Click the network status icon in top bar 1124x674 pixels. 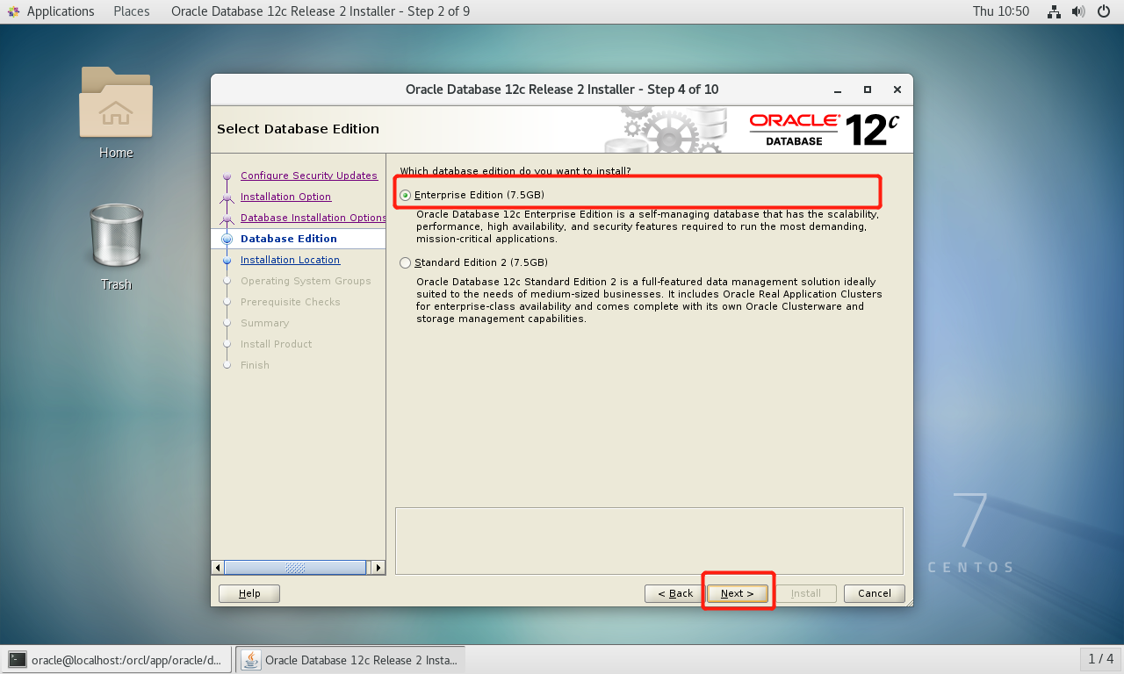(1054, 11)
